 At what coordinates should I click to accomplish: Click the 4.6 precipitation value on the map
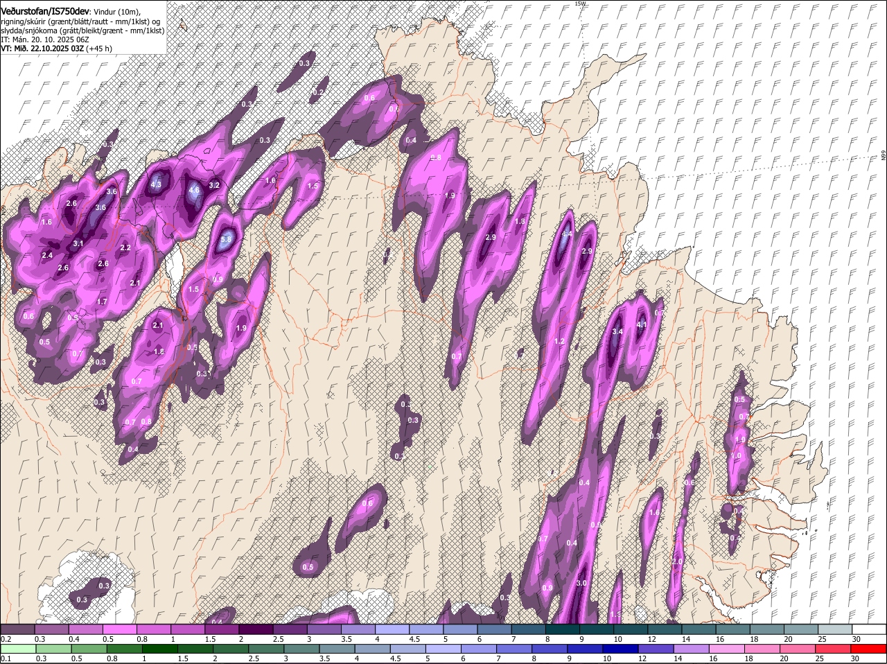click(194, 190)
